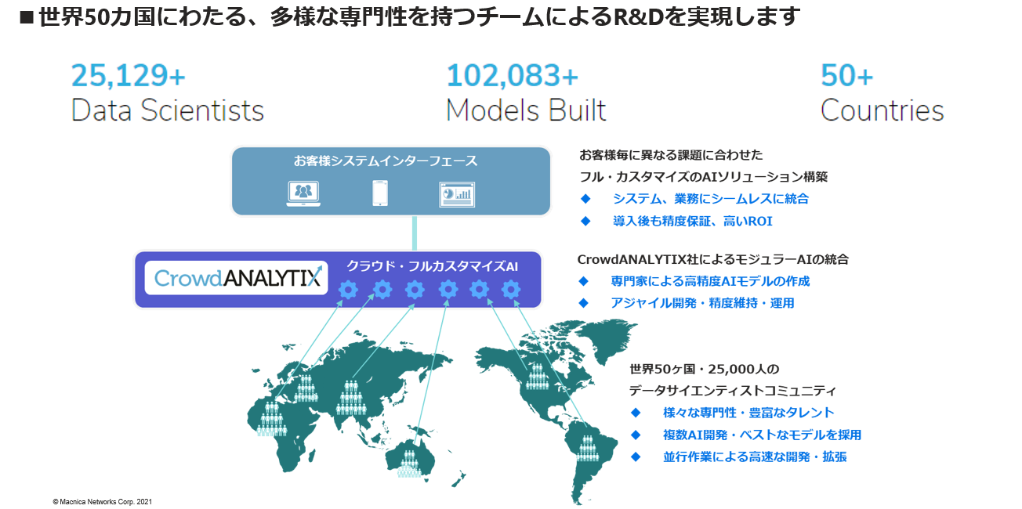This screenshot has width=1022, height=509.
Task: Click the smartphone icon in interface box
Action: [x=380, y=193]
